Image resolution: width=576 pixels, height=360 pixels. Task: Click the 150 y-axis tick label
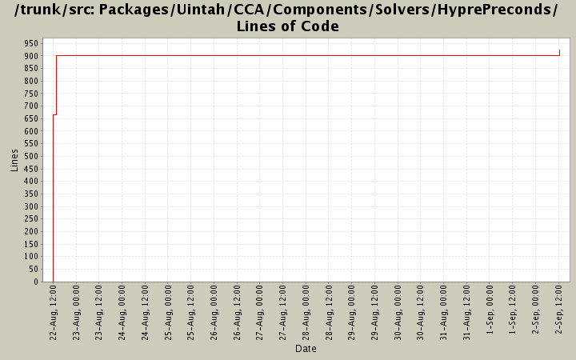(31, 244)
